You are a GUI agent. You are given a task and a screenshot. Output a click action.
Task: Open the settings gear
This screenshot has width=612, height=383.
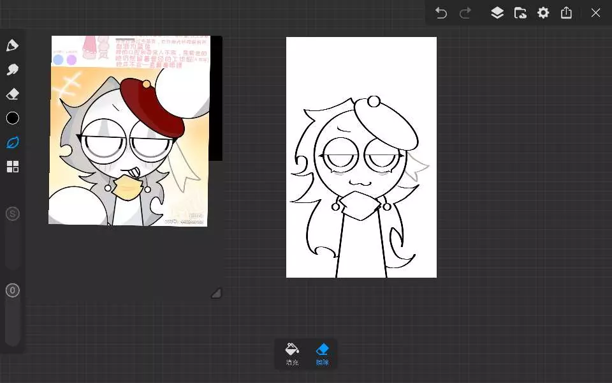tap(543, 13)
